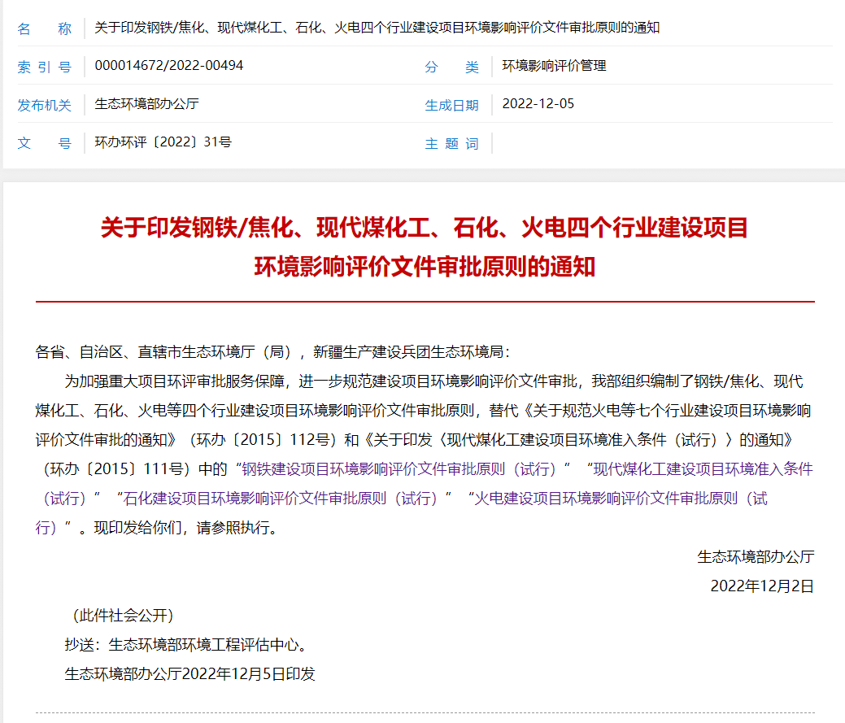Click the 名称 field label
Image resolution: width=845 pixels, height=723 pixels.
(x=45, y=29)
